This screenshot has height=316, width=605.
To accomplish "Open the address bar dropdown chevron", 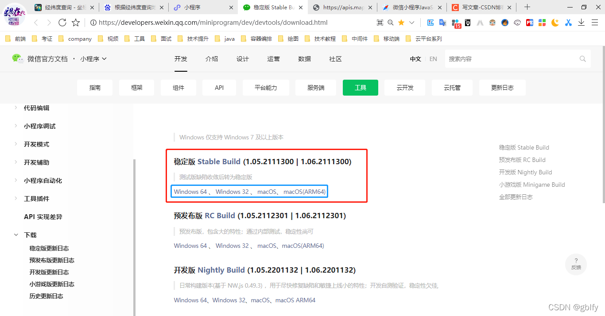I will point(412,23).
